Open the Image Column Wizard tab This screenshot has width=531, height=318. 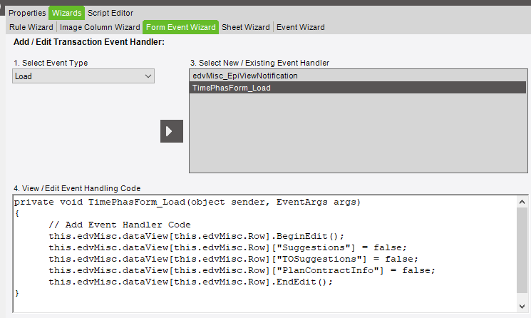click(100, 27)
